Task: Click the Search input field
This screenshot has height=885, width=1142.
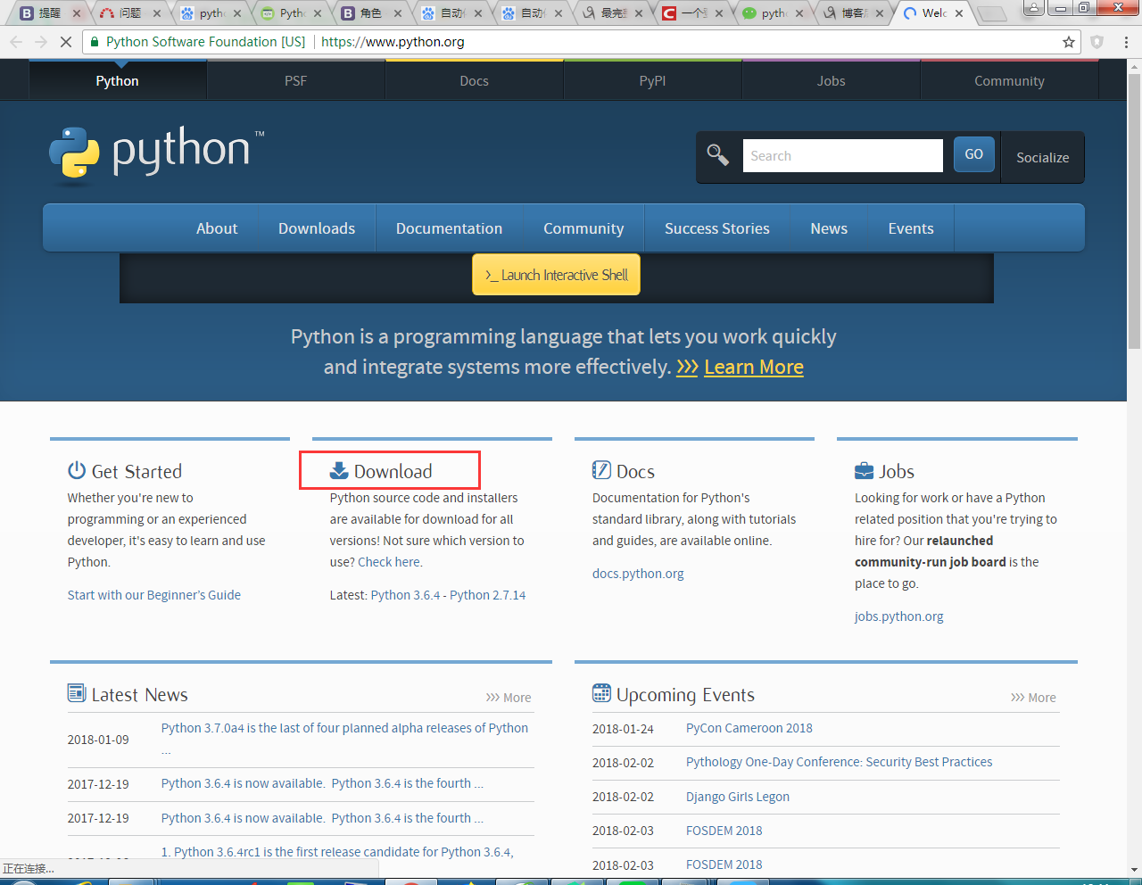Action: click(x=843, y=155)
